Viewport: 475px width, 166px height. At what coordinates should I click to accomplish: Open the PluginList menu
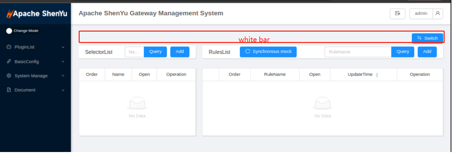point(35,47)
